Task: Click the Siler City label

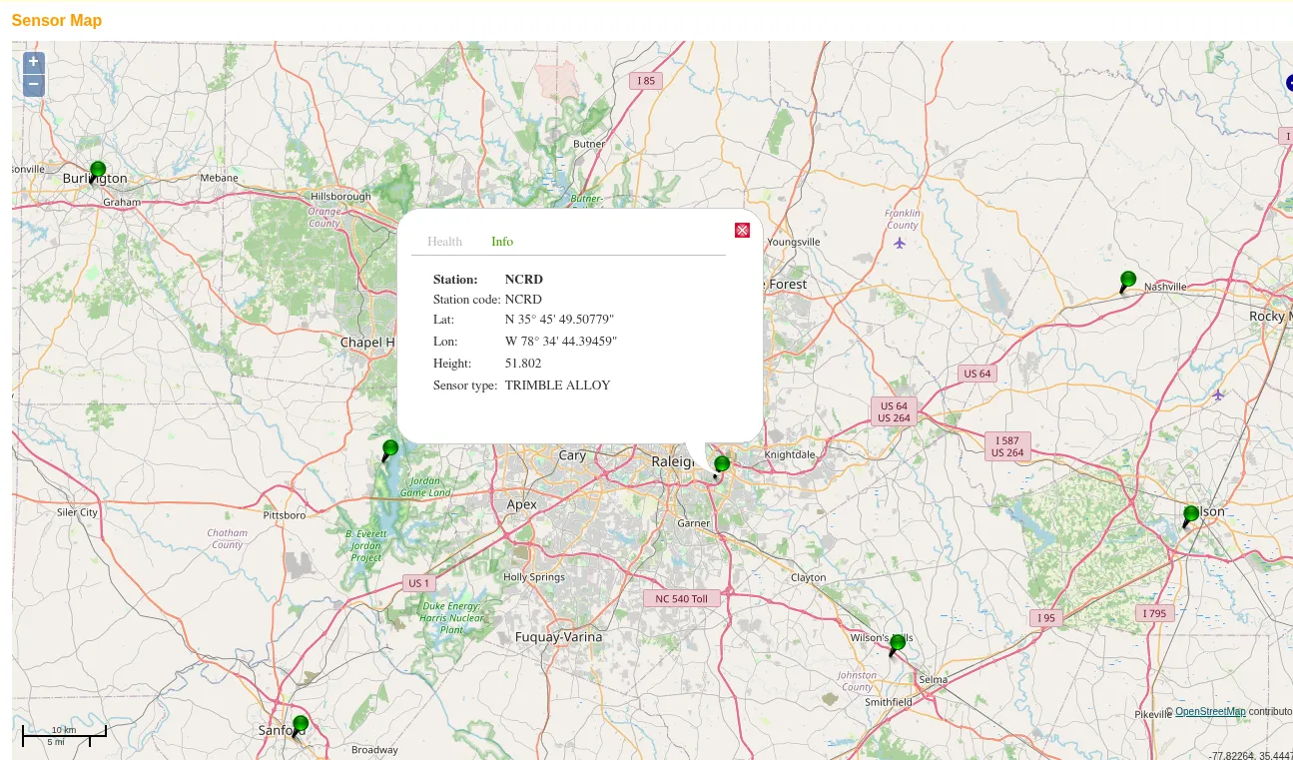Action: (77, 512)
